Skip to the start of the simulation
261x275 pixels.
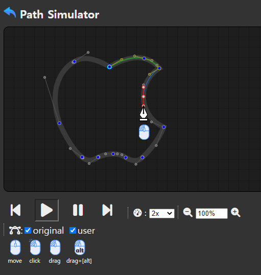pyautogui.click(x=16, y=210)
